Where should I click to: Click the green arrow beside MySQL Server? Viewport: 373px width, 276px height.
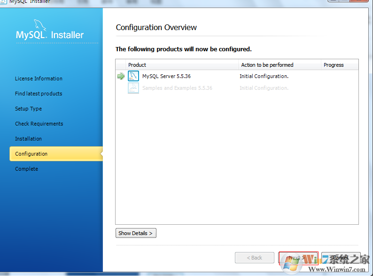coord(121,76)
